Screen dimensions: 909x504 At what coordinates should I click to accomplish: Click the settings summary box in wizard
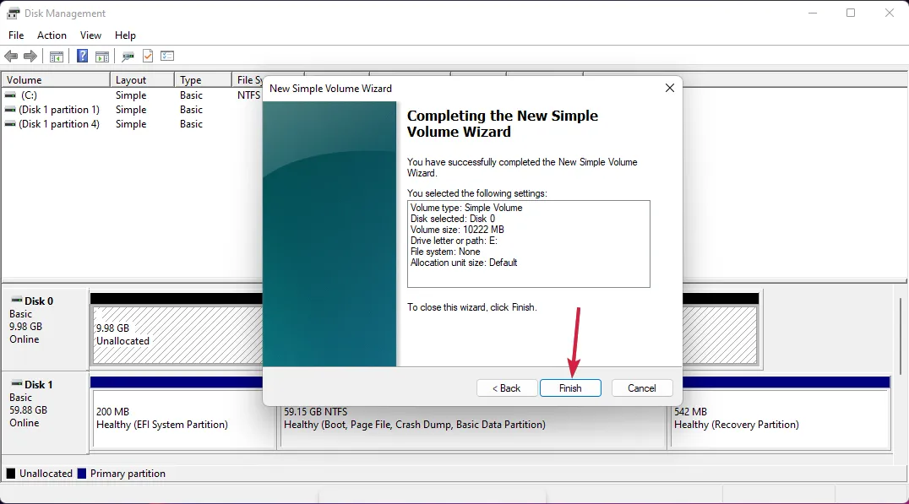[529, 244]
